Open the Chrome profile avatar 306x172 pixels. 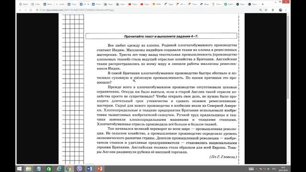click(281, 10)
